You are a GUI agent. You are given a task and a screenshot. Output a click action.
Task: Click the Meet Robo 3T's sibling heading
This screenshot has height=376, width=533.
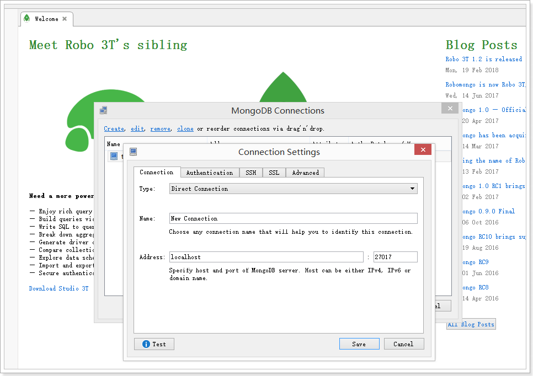pos(108,45)
